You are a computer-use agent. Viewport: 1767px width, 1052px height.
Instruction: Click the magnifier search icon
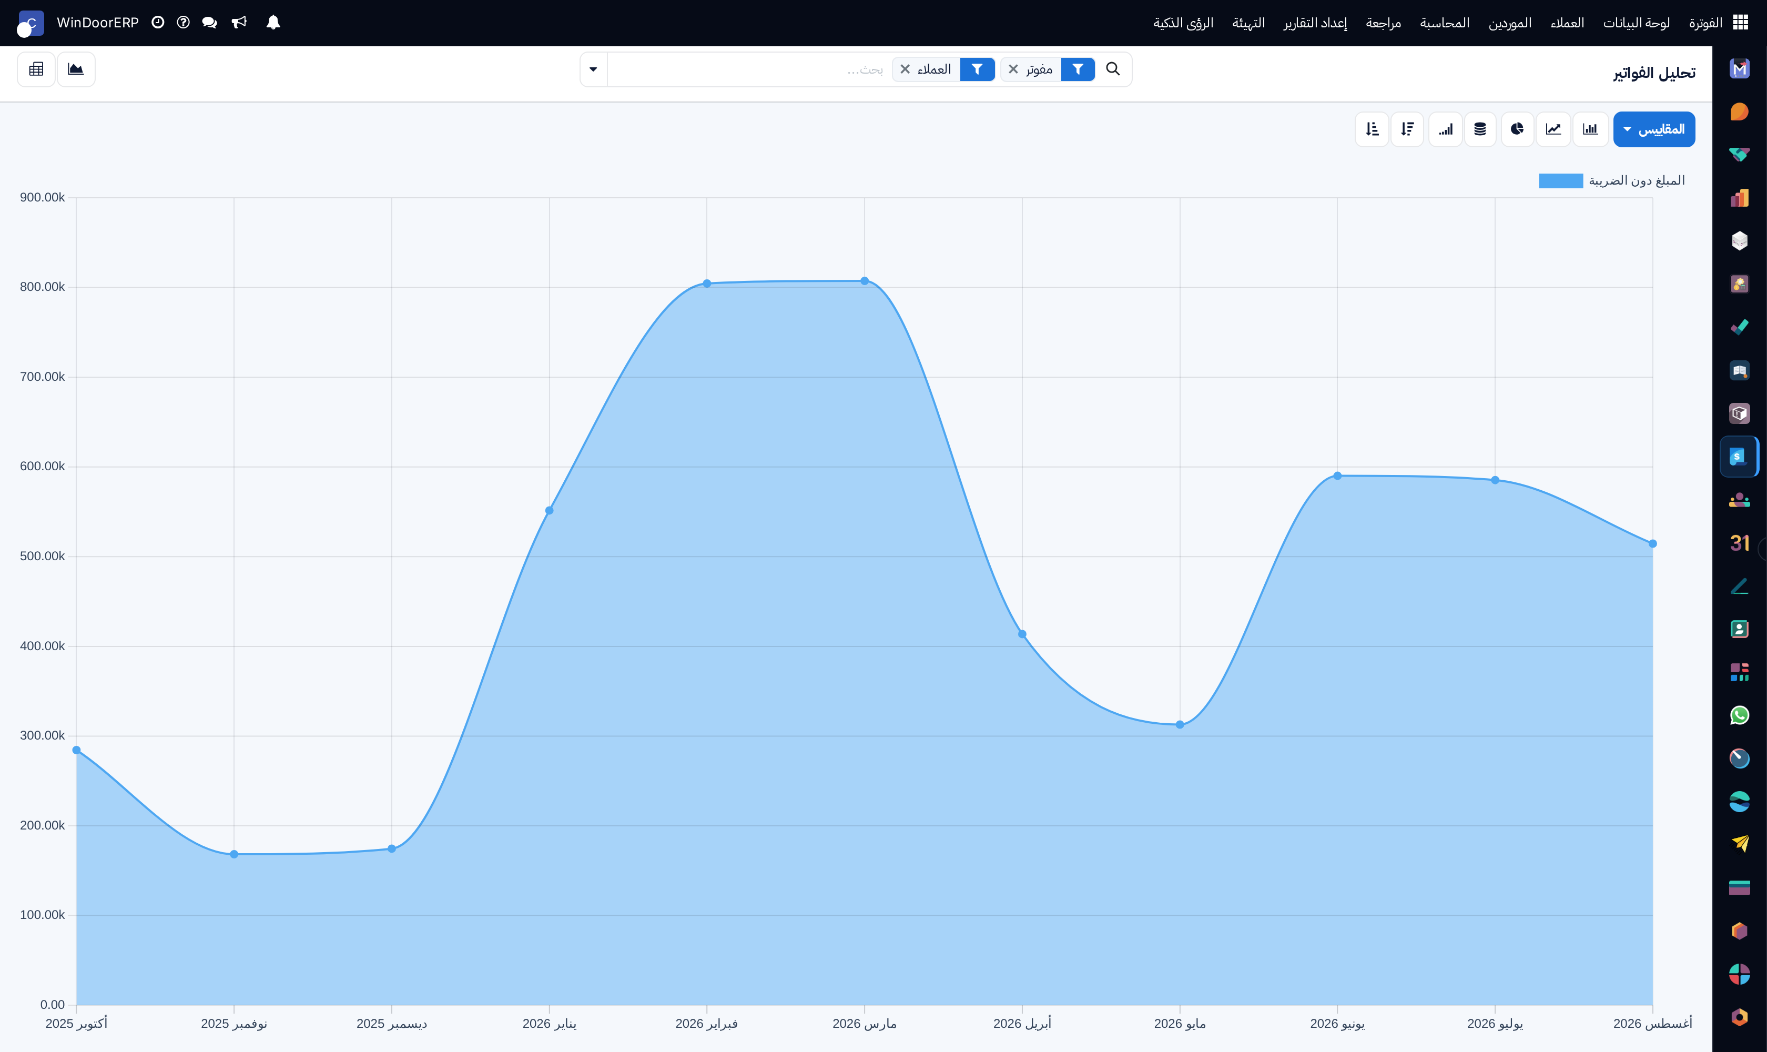click(x=1113, y=69)
